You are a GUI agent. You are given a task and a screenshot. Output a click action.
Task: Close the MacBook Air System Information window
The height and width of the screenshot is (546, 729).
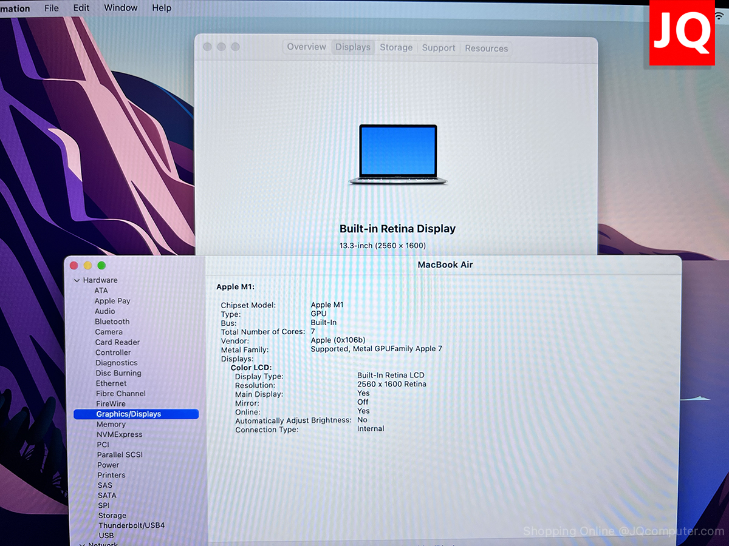tap(74, 266)
